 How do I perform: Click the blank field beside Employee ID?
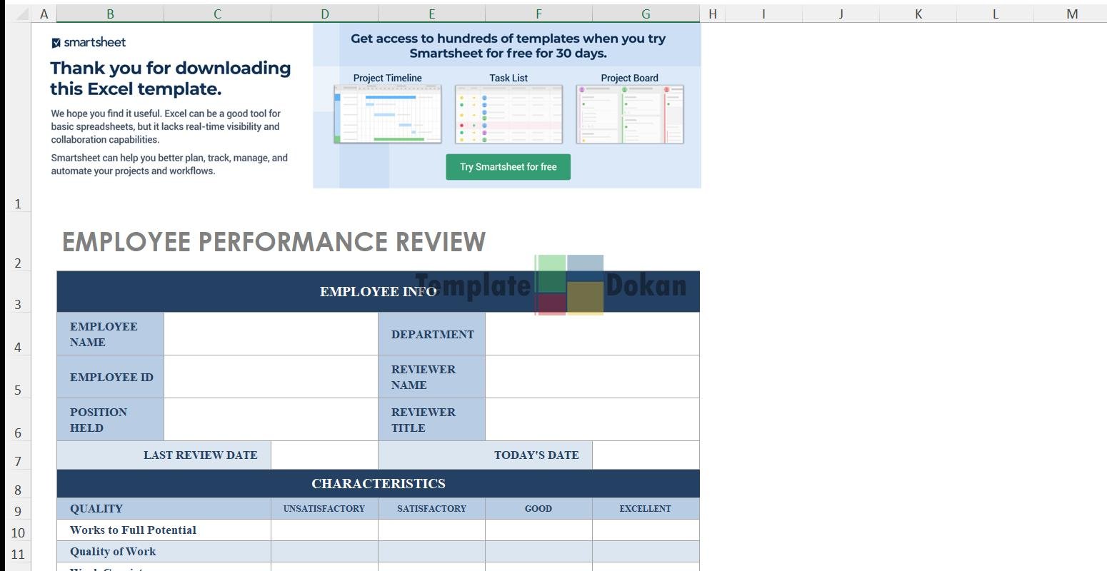tap(271, 377)
